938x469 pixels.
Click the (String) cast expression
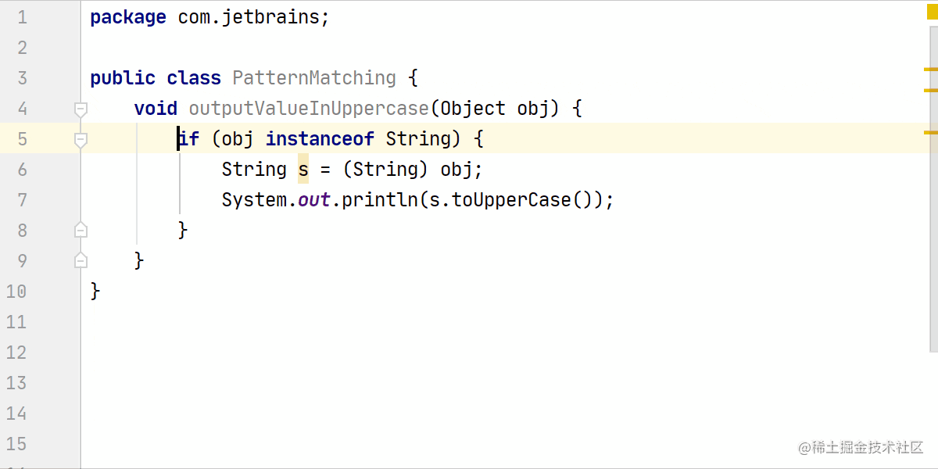[x=385, y=170]
